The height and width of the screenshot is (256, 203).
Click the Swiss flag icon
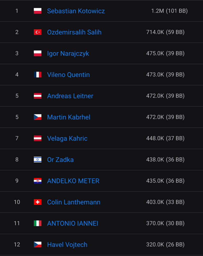tap(37, 202)
